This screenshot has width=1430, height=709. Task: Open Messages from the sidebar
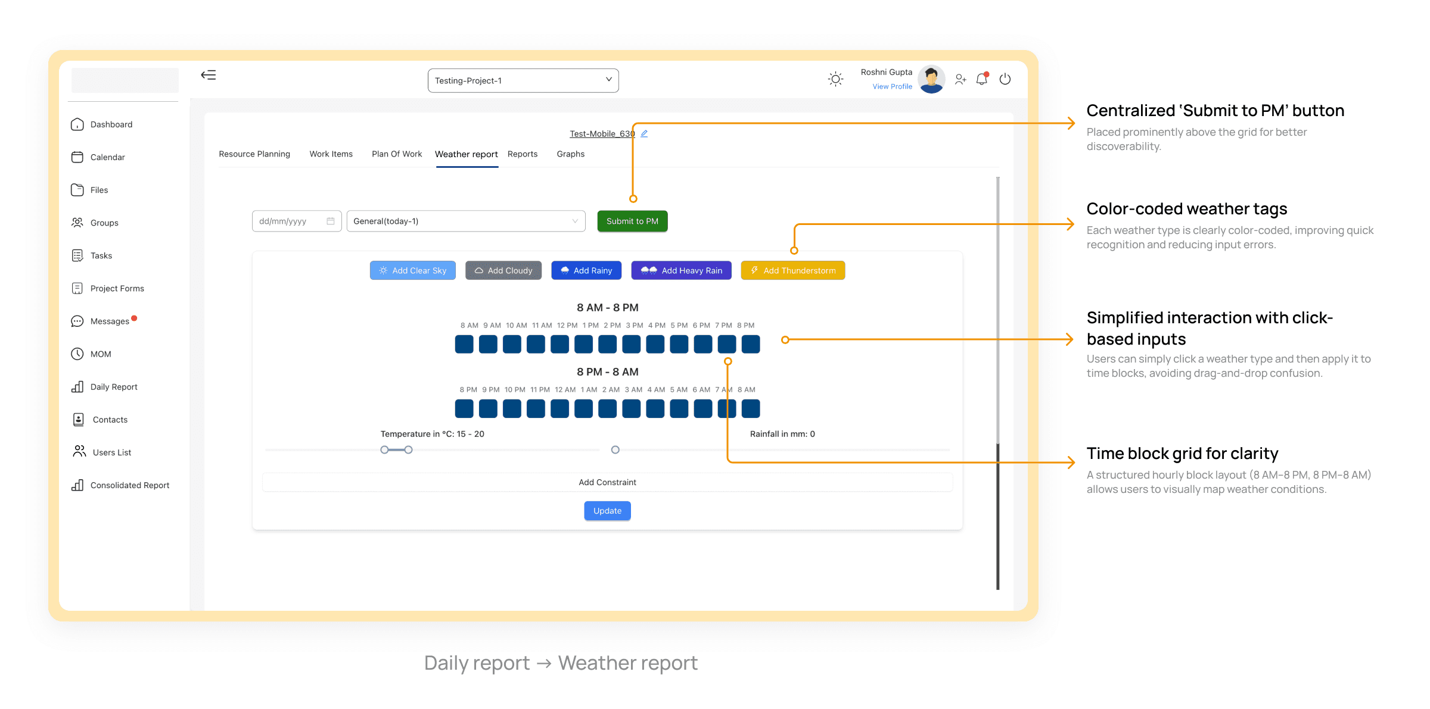tap(110, 321)
